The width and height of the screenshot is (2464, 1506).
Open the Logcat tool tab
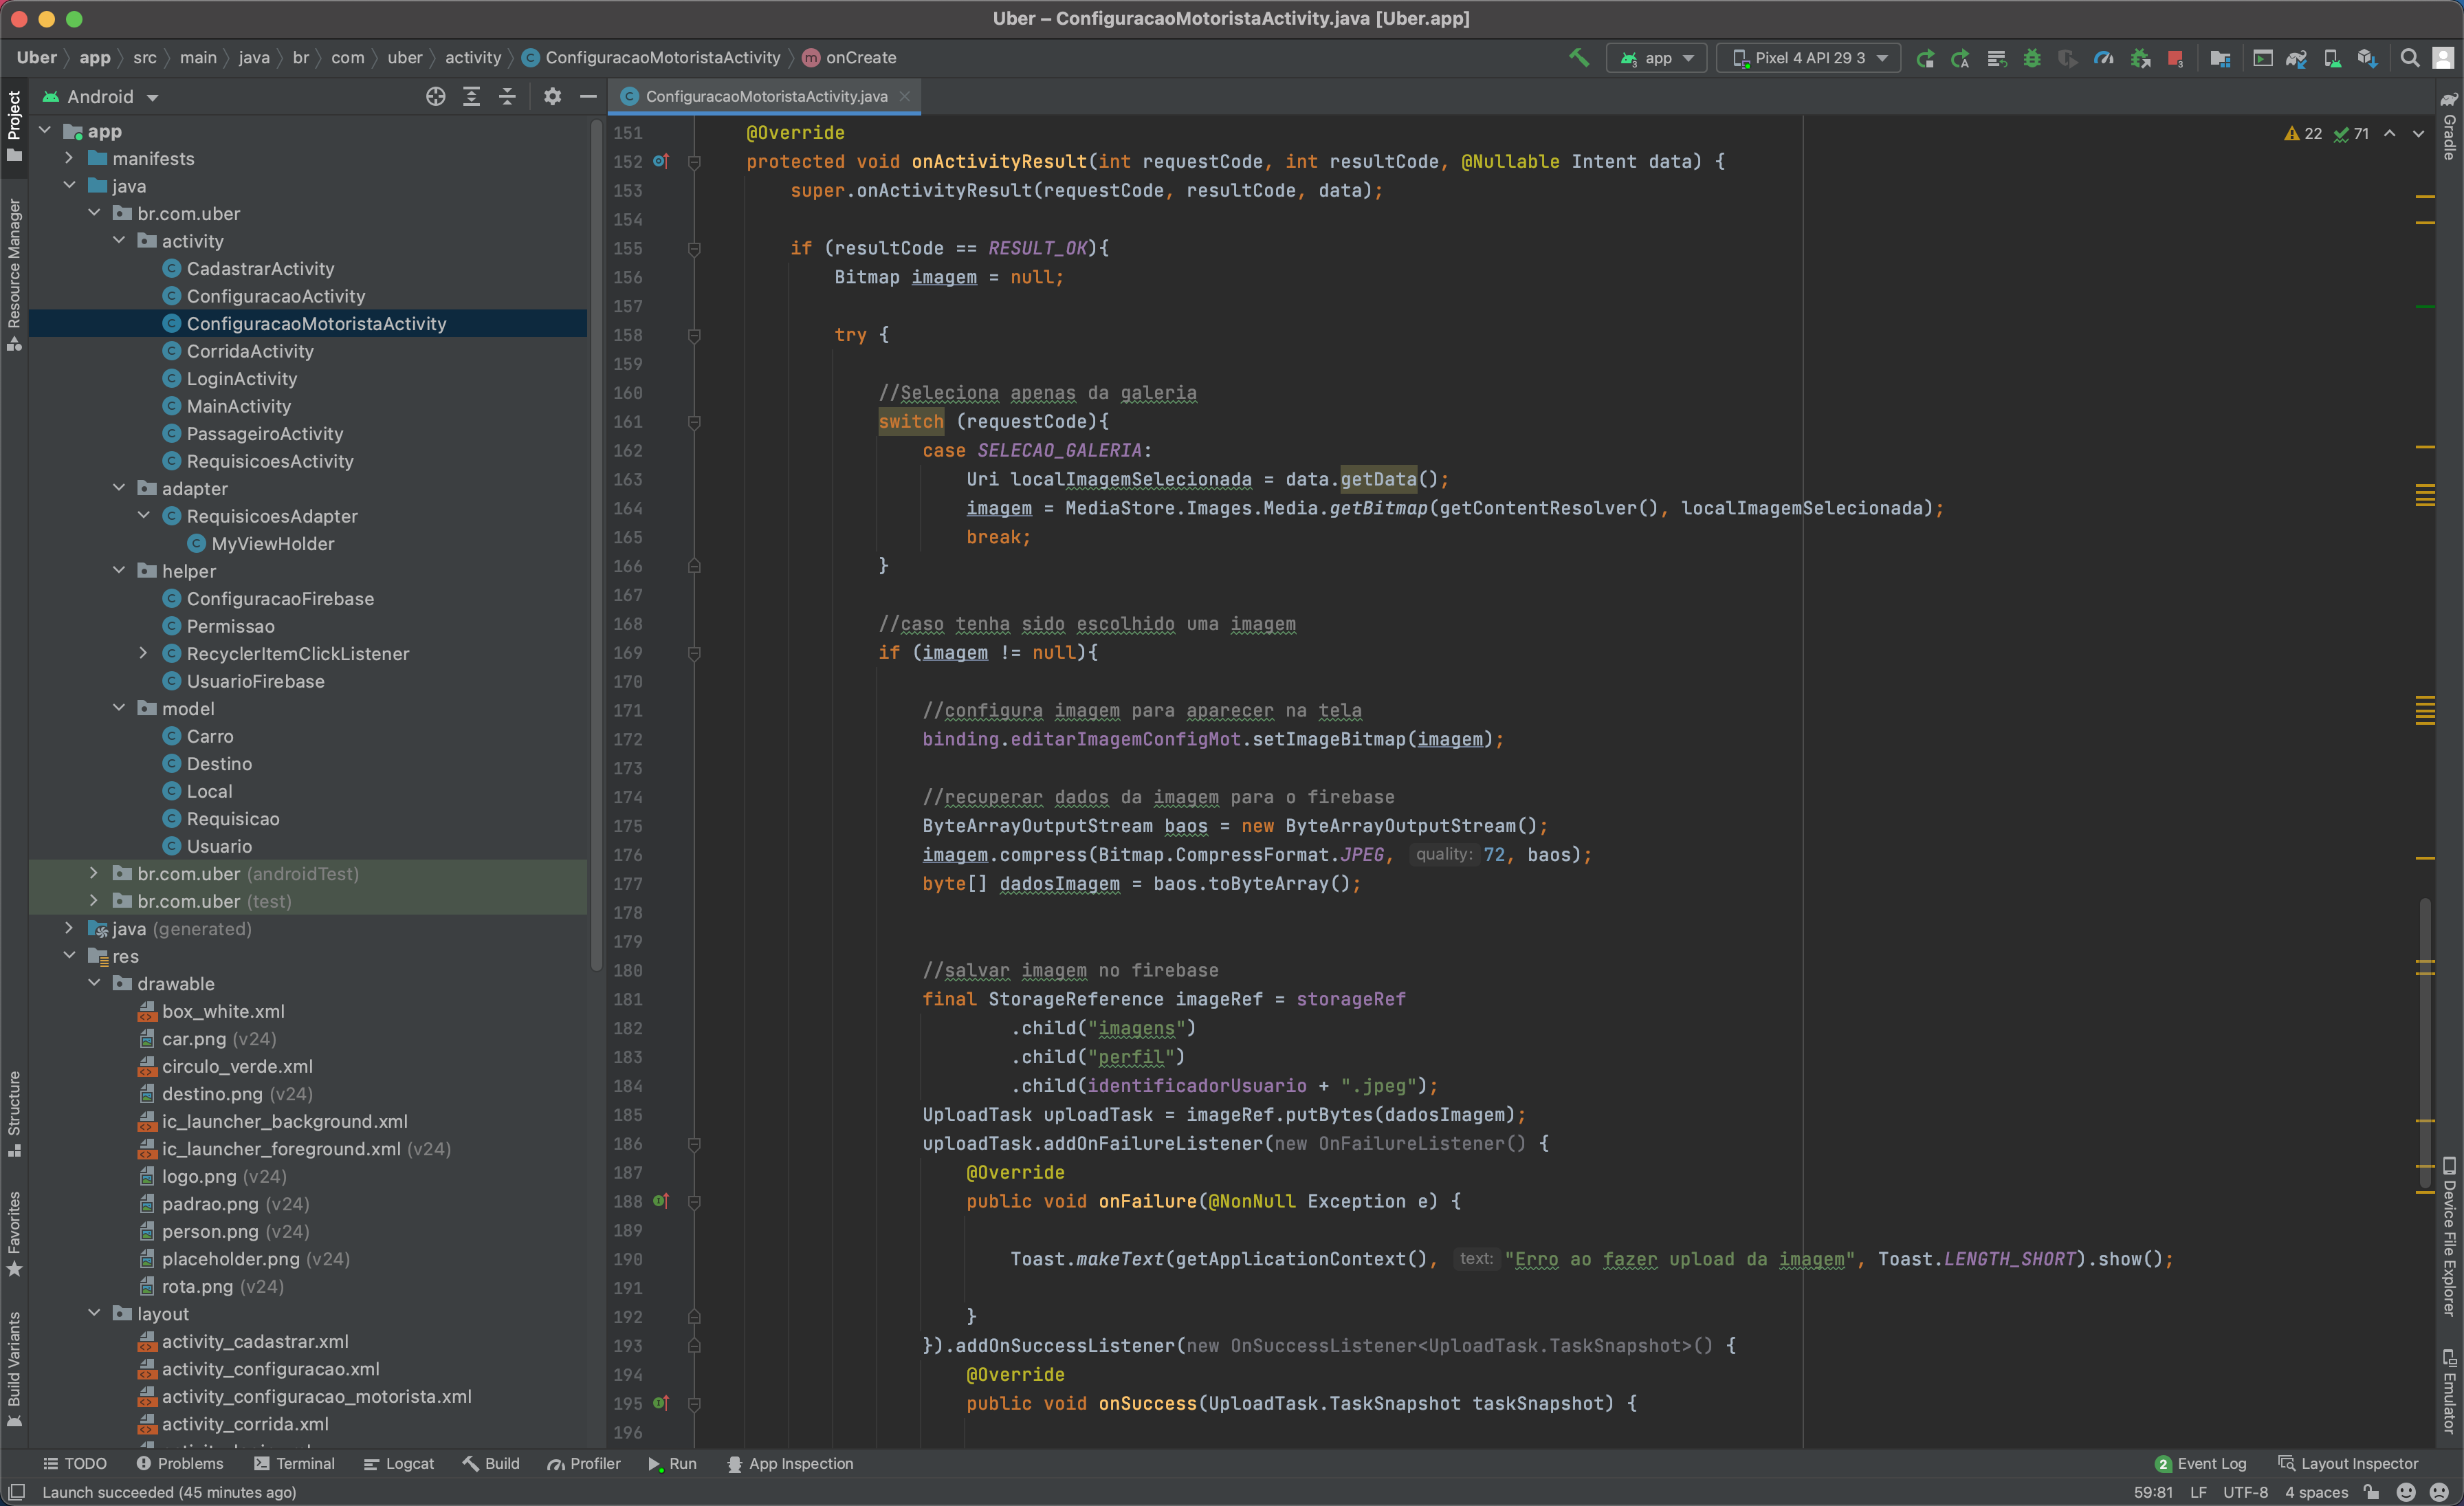coord(398,1464)
